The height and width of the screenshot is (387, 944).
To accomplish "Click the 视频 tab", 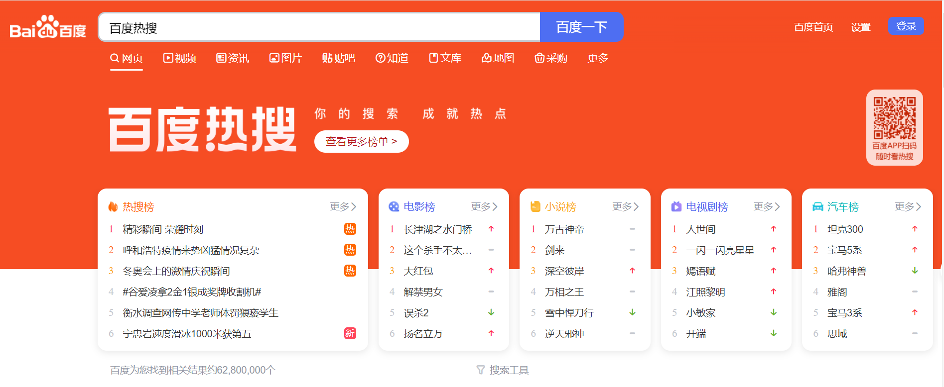I will [x=180, y=58].
